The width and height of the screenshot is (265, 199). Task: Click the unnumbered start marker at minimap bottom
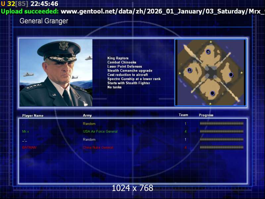click(212, 93)
